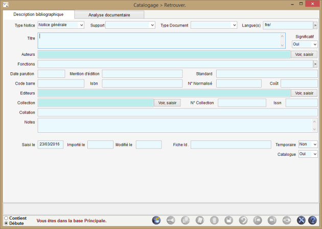Viewport: 322px width, 229px height.
Task: Go to previous record icon
Action: pos(258,220)
